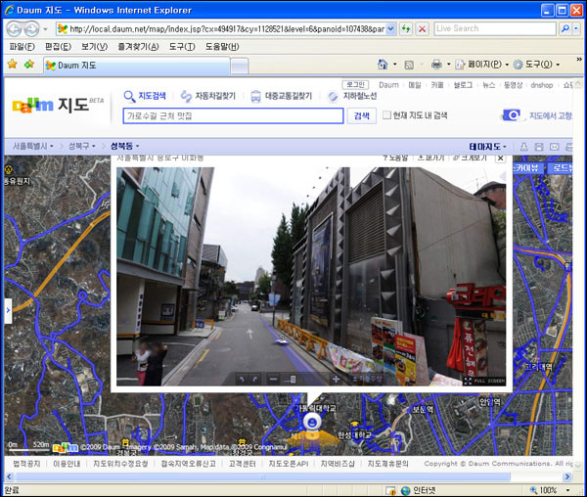Open the Favorites Center star icon
This screenshot has height=497, width=587.
[x=13, y=65]
